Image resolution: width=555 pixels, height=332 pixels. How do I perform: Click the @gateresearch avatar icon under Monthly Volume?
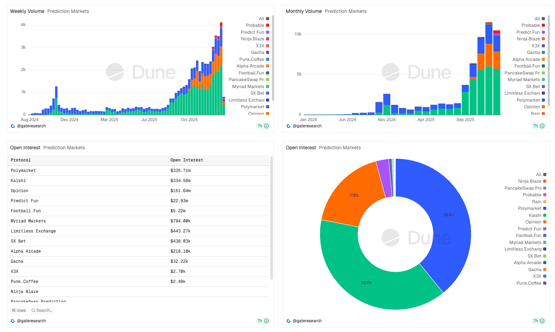tap(289, 126)
